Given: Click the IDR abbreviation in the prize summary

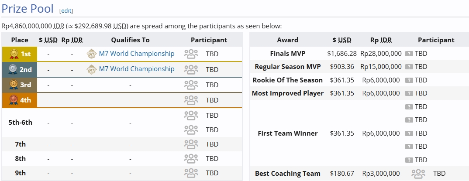Looking at the screenshot, I should (59, 26).
